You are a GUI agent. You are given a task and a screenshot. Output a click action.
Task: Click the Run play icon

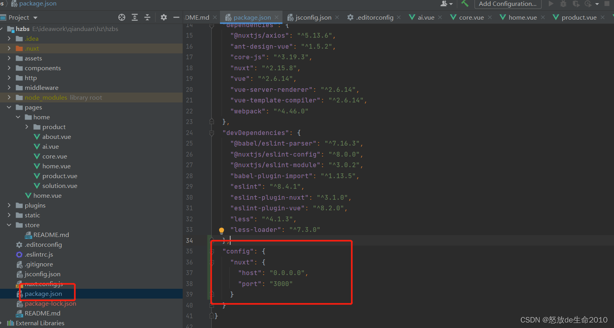click(551, 4)
